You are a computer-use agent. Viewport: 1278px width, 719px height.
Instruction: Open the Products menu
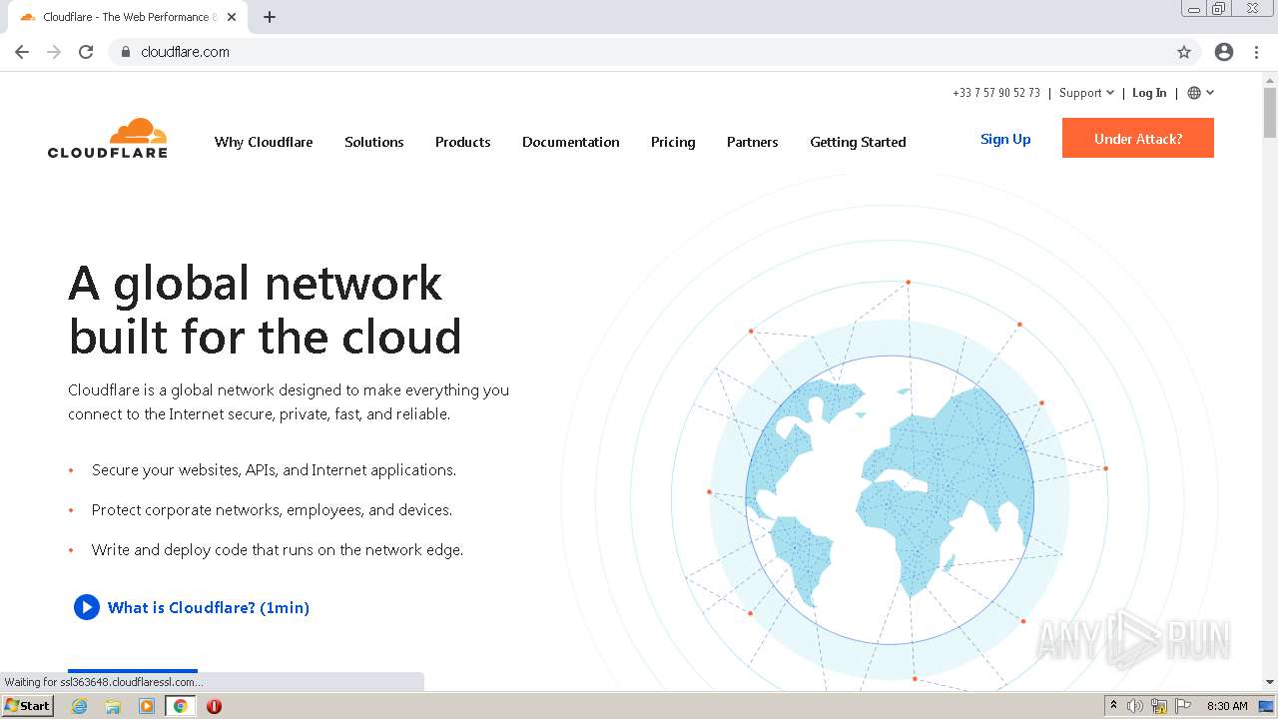(x=463, y=142)
